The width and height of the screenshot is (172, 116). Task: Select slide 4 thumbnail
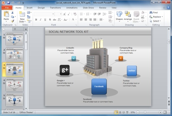(x=15, y=85)
